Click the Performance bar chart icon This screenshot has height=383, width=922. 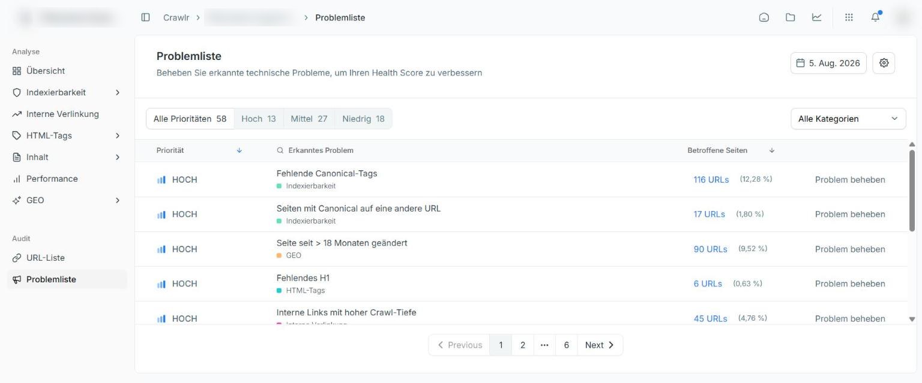[16, 179]
